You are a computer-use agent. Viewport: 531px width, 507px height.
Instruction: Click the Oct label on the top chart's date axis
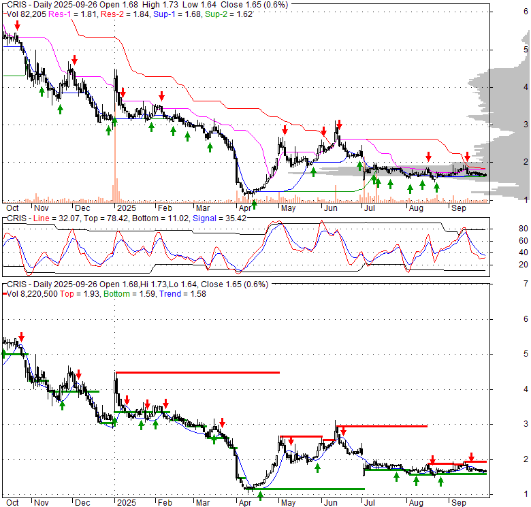[12, 208]
